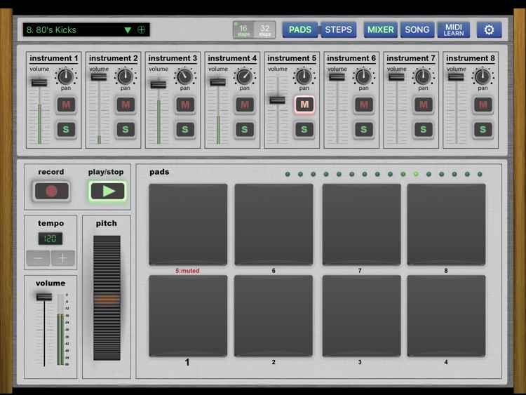Image resolution: width=526 pixels, height=395 pixels.
Task: Click instrument 1 volume fader handle
Action: pyautogui.click(x=39, y=82)
